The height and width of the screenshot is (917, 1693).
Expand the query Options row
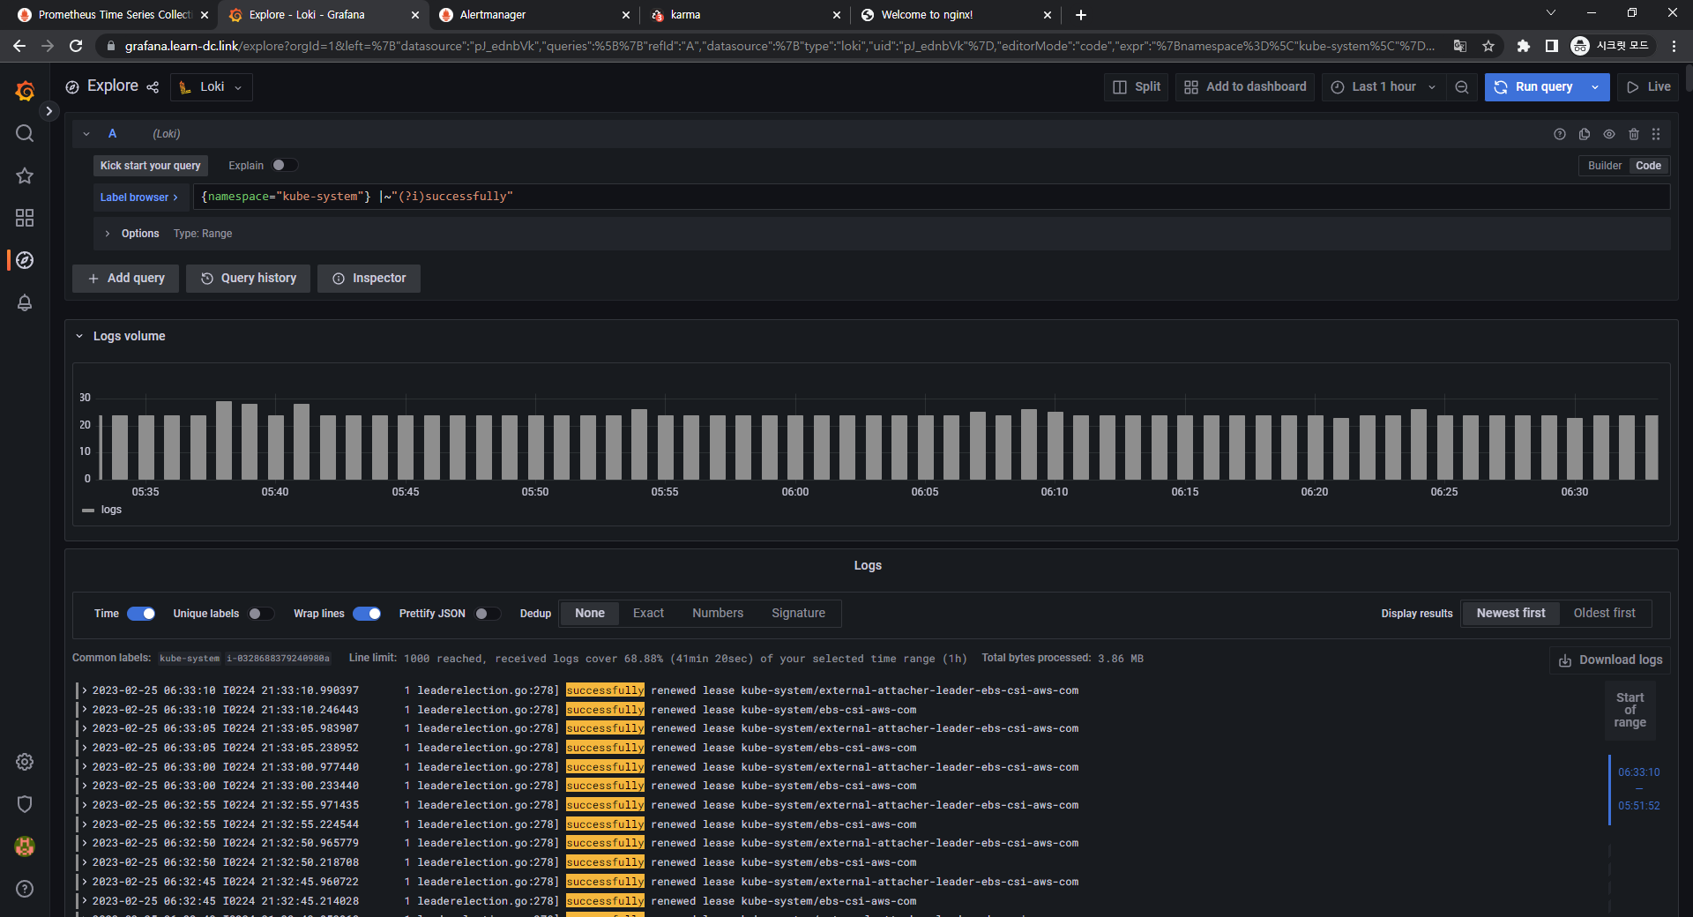pyautogui.click(x=139, y=234)
